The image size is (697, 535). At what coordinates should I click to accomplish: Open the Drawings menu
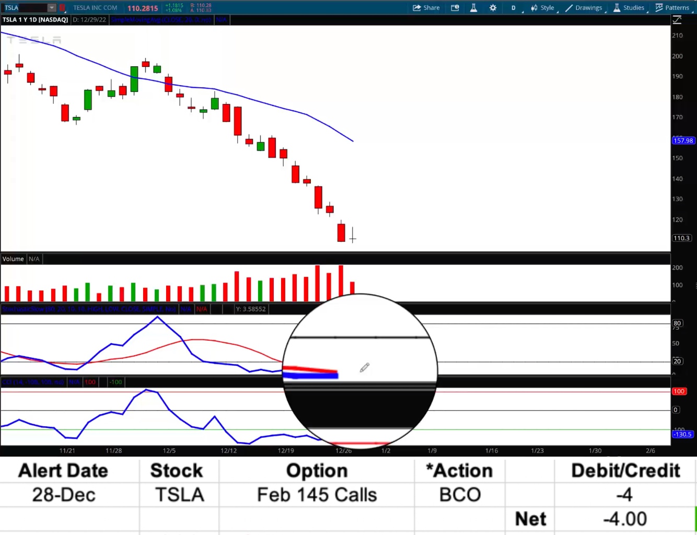tap(584, 8)
